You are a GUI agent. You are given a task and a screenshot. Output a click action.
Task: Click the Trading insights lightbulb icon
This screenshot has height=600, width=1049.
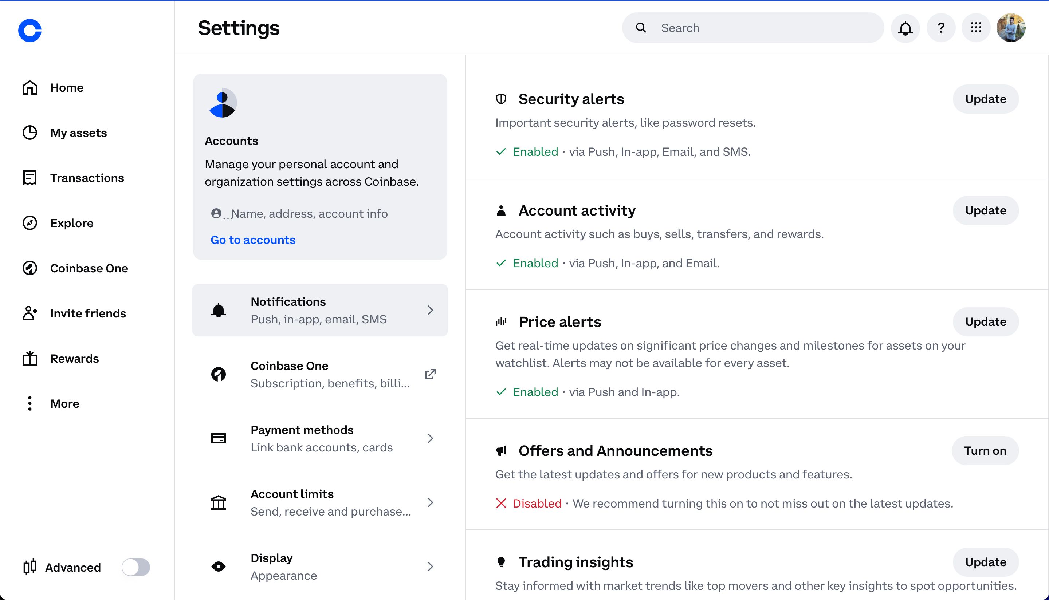[501, 562]
